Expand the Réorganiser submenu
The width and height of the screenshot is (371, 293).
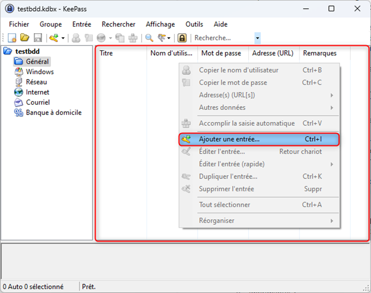(x=259, y=221)
